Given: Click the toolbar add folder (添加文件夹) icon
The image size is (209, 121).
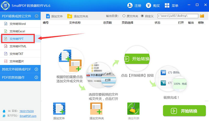Looking at the screenshot, I should (x=69, y=16).
